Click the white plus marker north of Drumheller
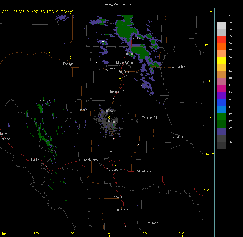This screenshot has width=243, height=237. (x=173, y=106)
